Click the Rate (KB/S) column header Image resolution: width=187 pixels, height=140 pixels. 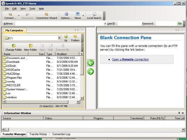(x=155, y=118)
